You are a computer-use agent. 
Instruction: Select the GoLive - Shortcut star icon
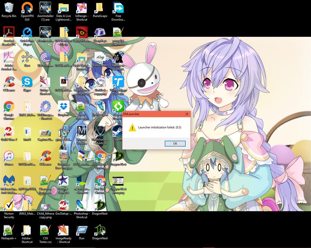pos(64,181)
